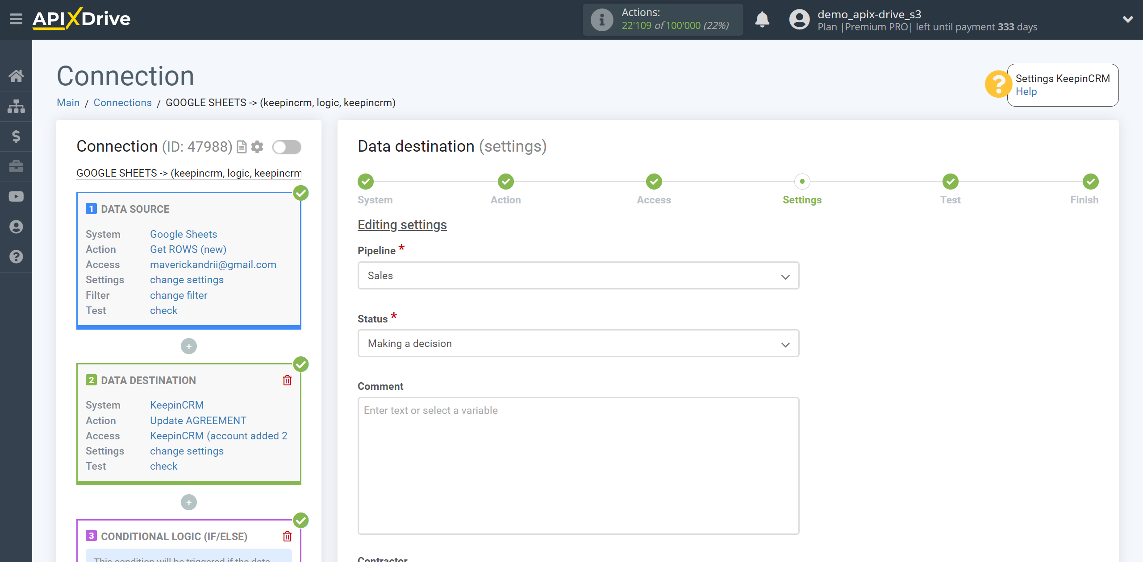
Task: Click the maverickandrii@gmail.com access link
Action: pos(213,264)
